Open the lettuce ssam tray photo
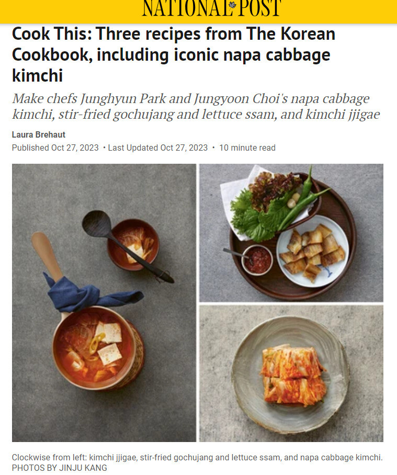The width and height of the screenshot is (397, 475). pos(291,233)
